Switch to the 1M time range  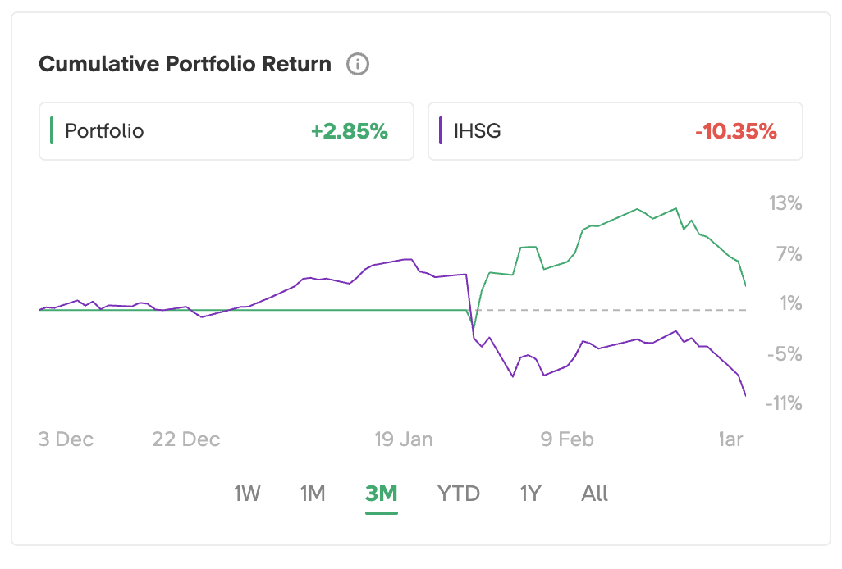[x=313, y=494]
